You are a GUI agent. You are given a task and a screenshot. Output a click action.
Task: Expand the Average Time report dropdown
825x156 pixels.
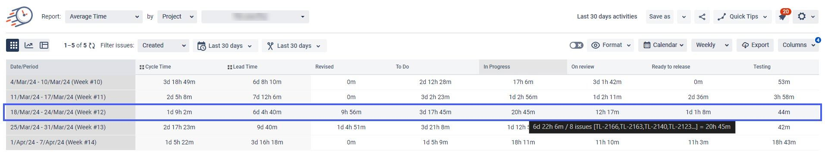point(104,17)
